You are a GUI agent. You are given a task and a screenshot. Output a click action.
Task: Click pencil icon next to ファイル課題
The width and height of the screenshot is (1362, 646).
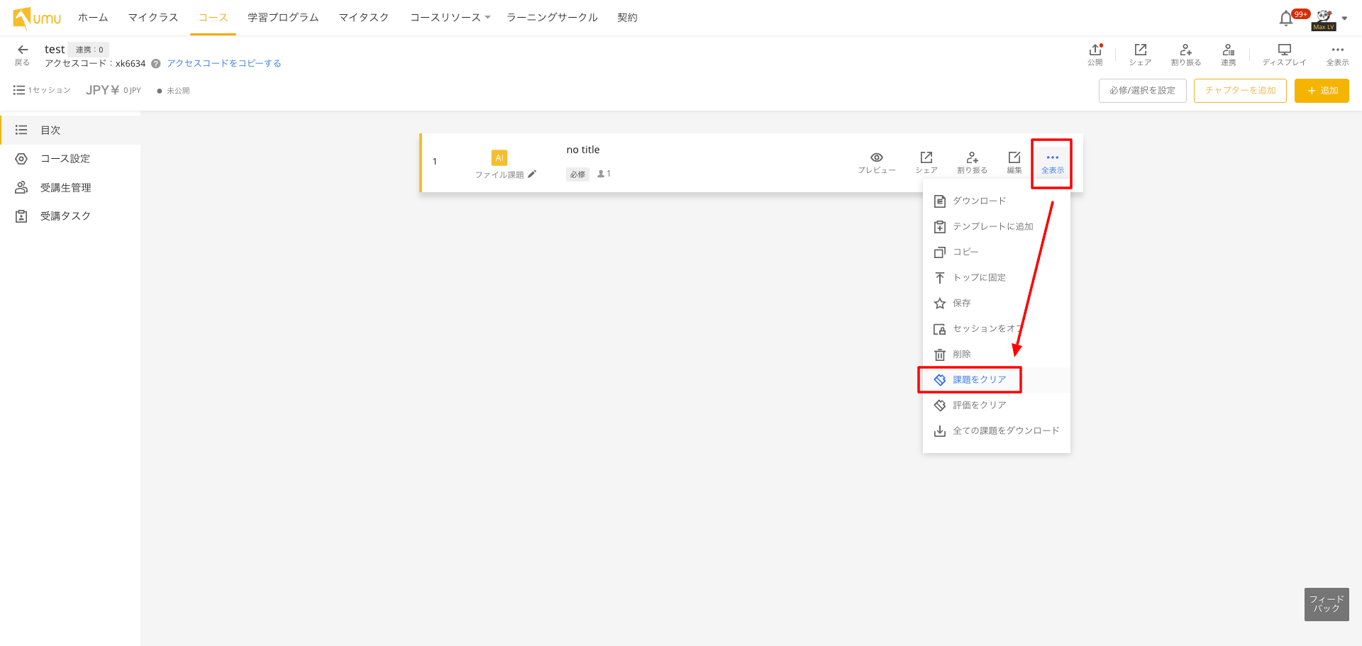[x=532, y=174]
